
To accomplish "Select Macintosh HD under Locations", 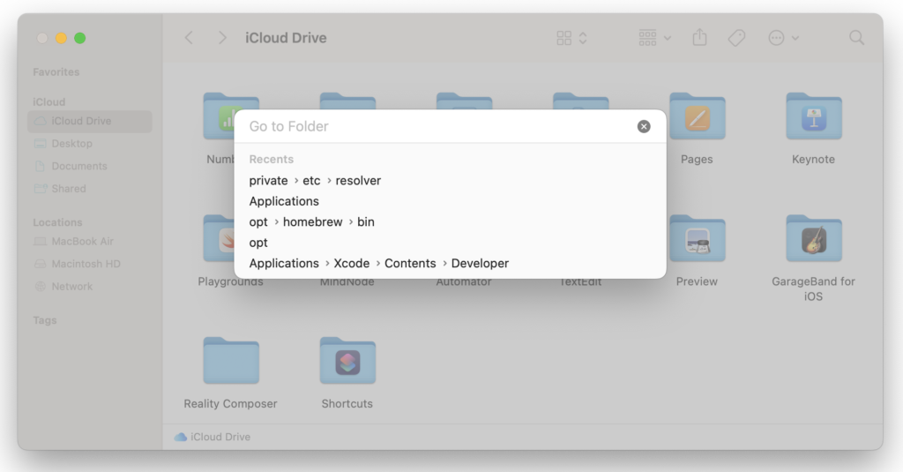I will [90, 264].
